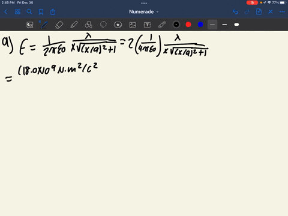This screenshot has height=216, width=288.
Task: Select the thickest stroke width
Action: [236, 25]
